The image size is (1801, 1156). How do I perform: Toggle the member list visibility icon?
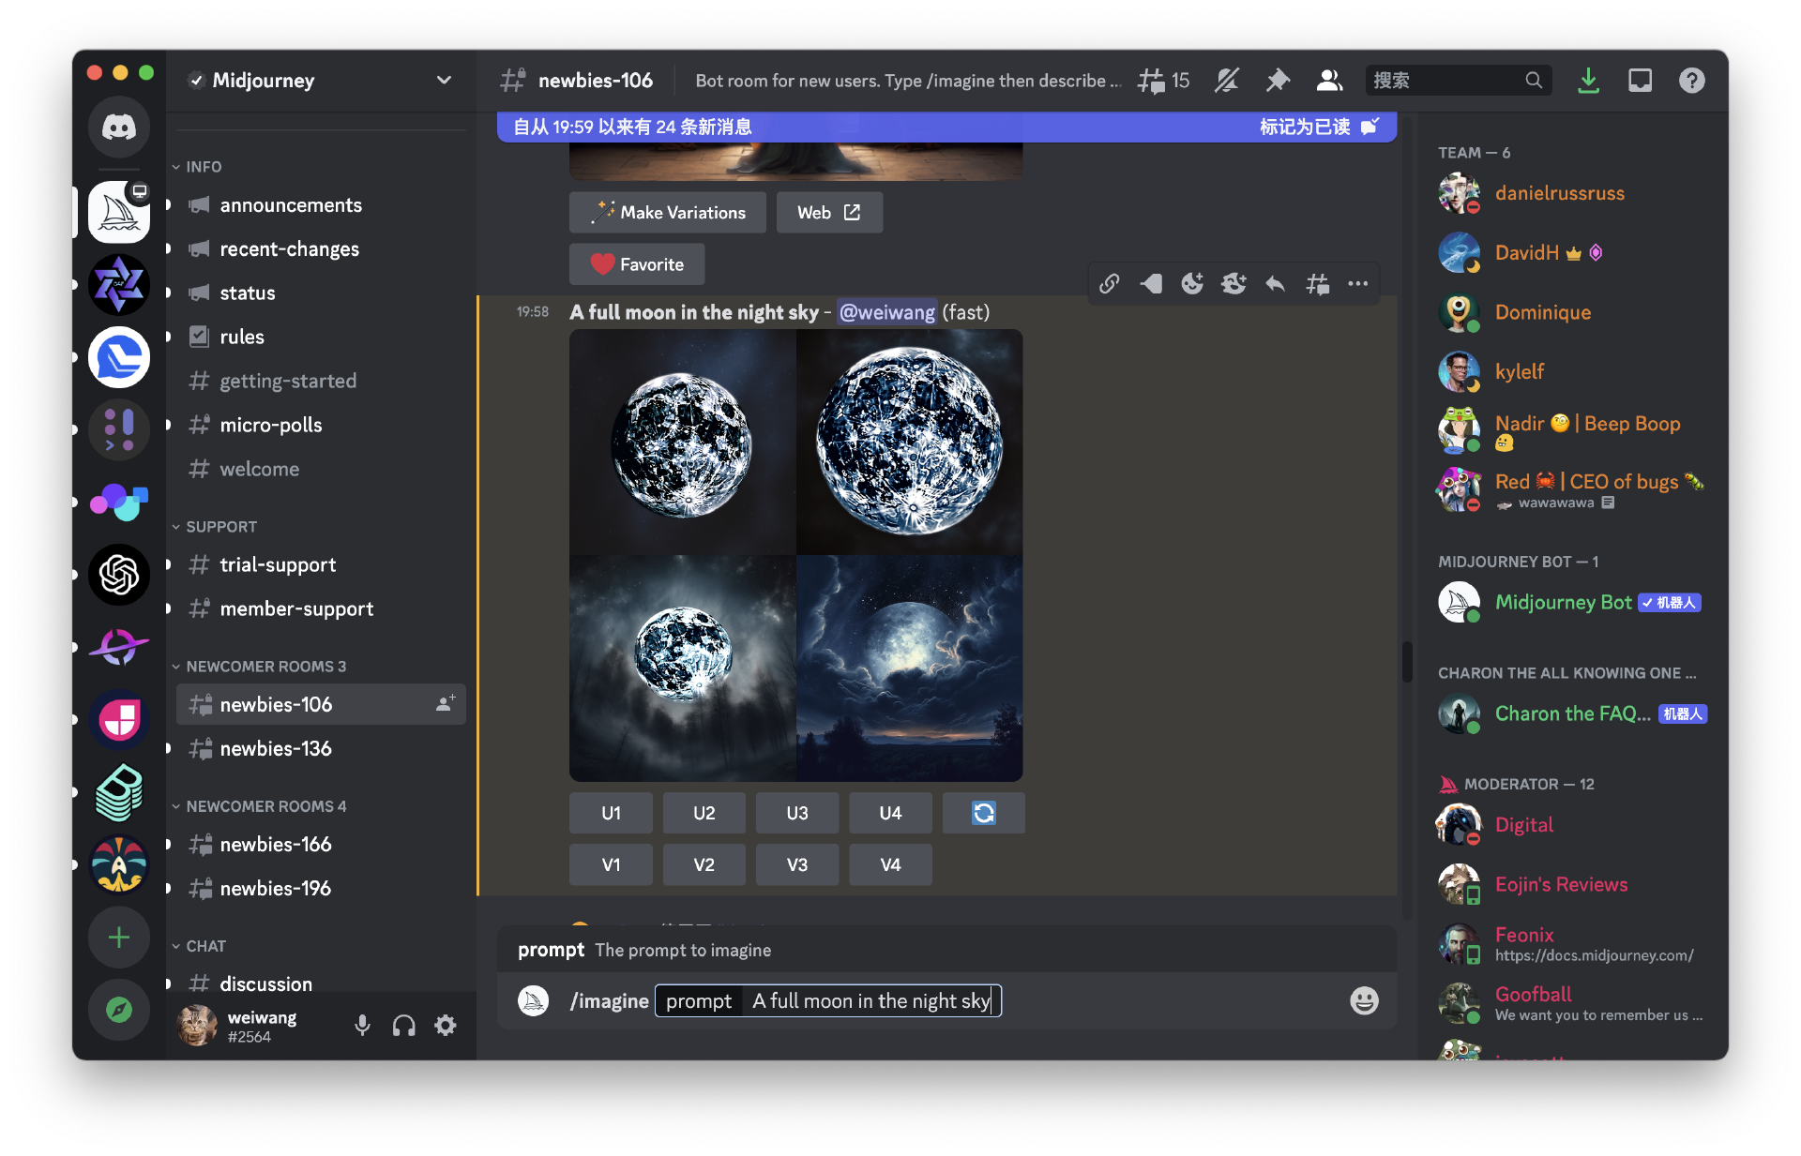point(1329,81)
